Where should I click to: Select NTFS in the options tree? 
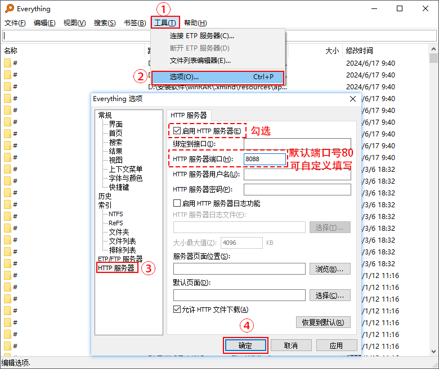(116, 214)
